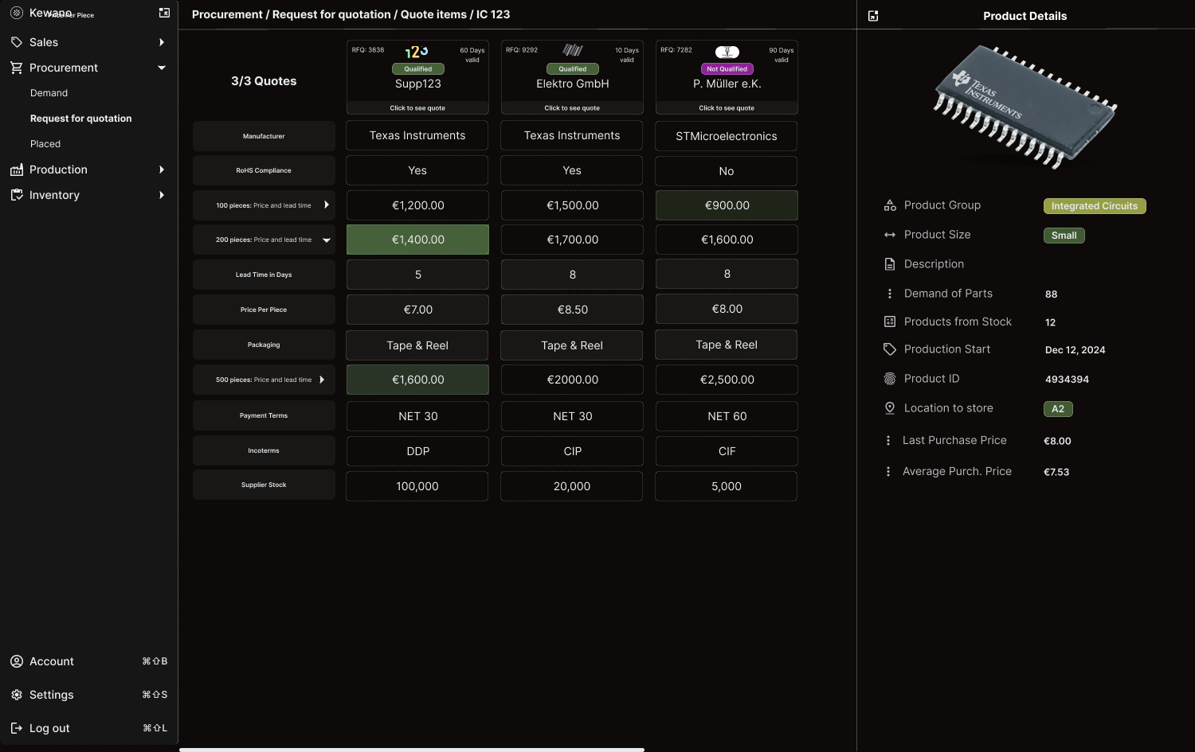Click the horizontal scrollbar at bottom
This screenshot has height=752, width=1195.
tap(412, 750)
